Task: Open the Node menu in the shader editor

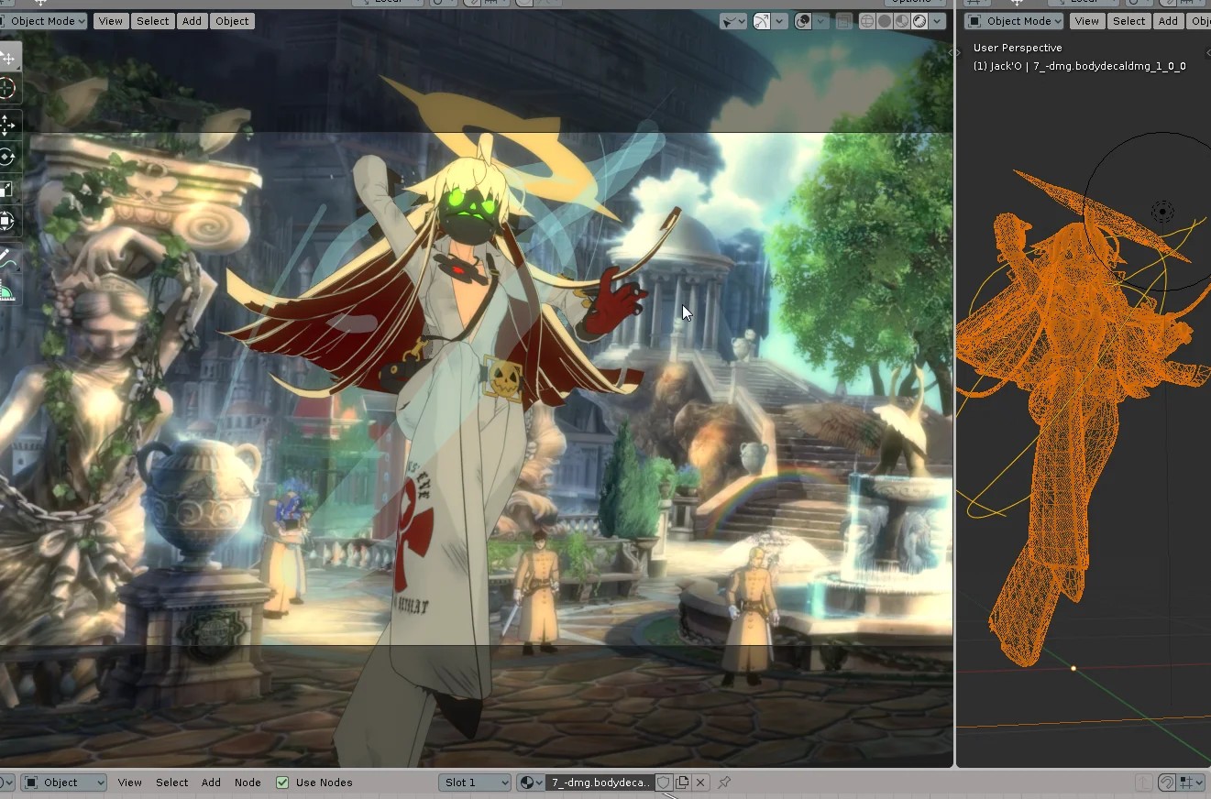Action: point(248,783)
